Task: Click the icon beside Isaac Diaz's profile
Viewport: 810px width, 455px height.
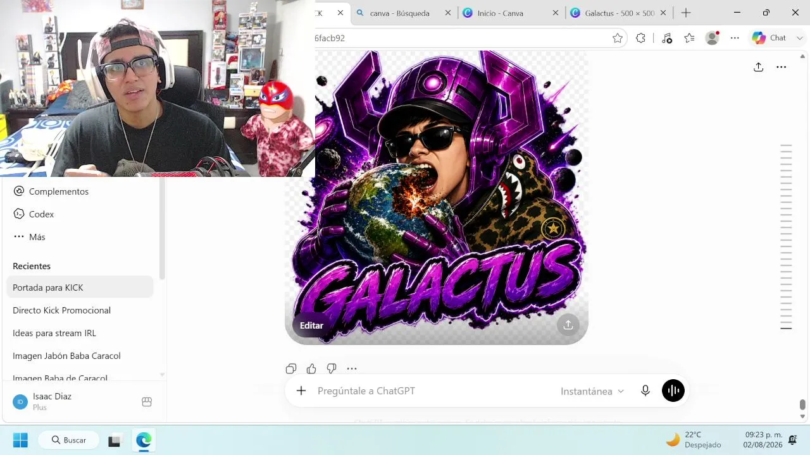Action: click(x=147, y=402)
